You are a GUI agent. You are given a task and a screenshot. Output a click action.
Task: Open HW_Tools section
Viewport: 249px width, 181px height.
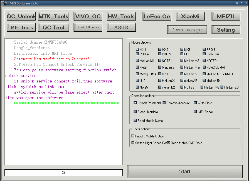[x=121, y=16]
